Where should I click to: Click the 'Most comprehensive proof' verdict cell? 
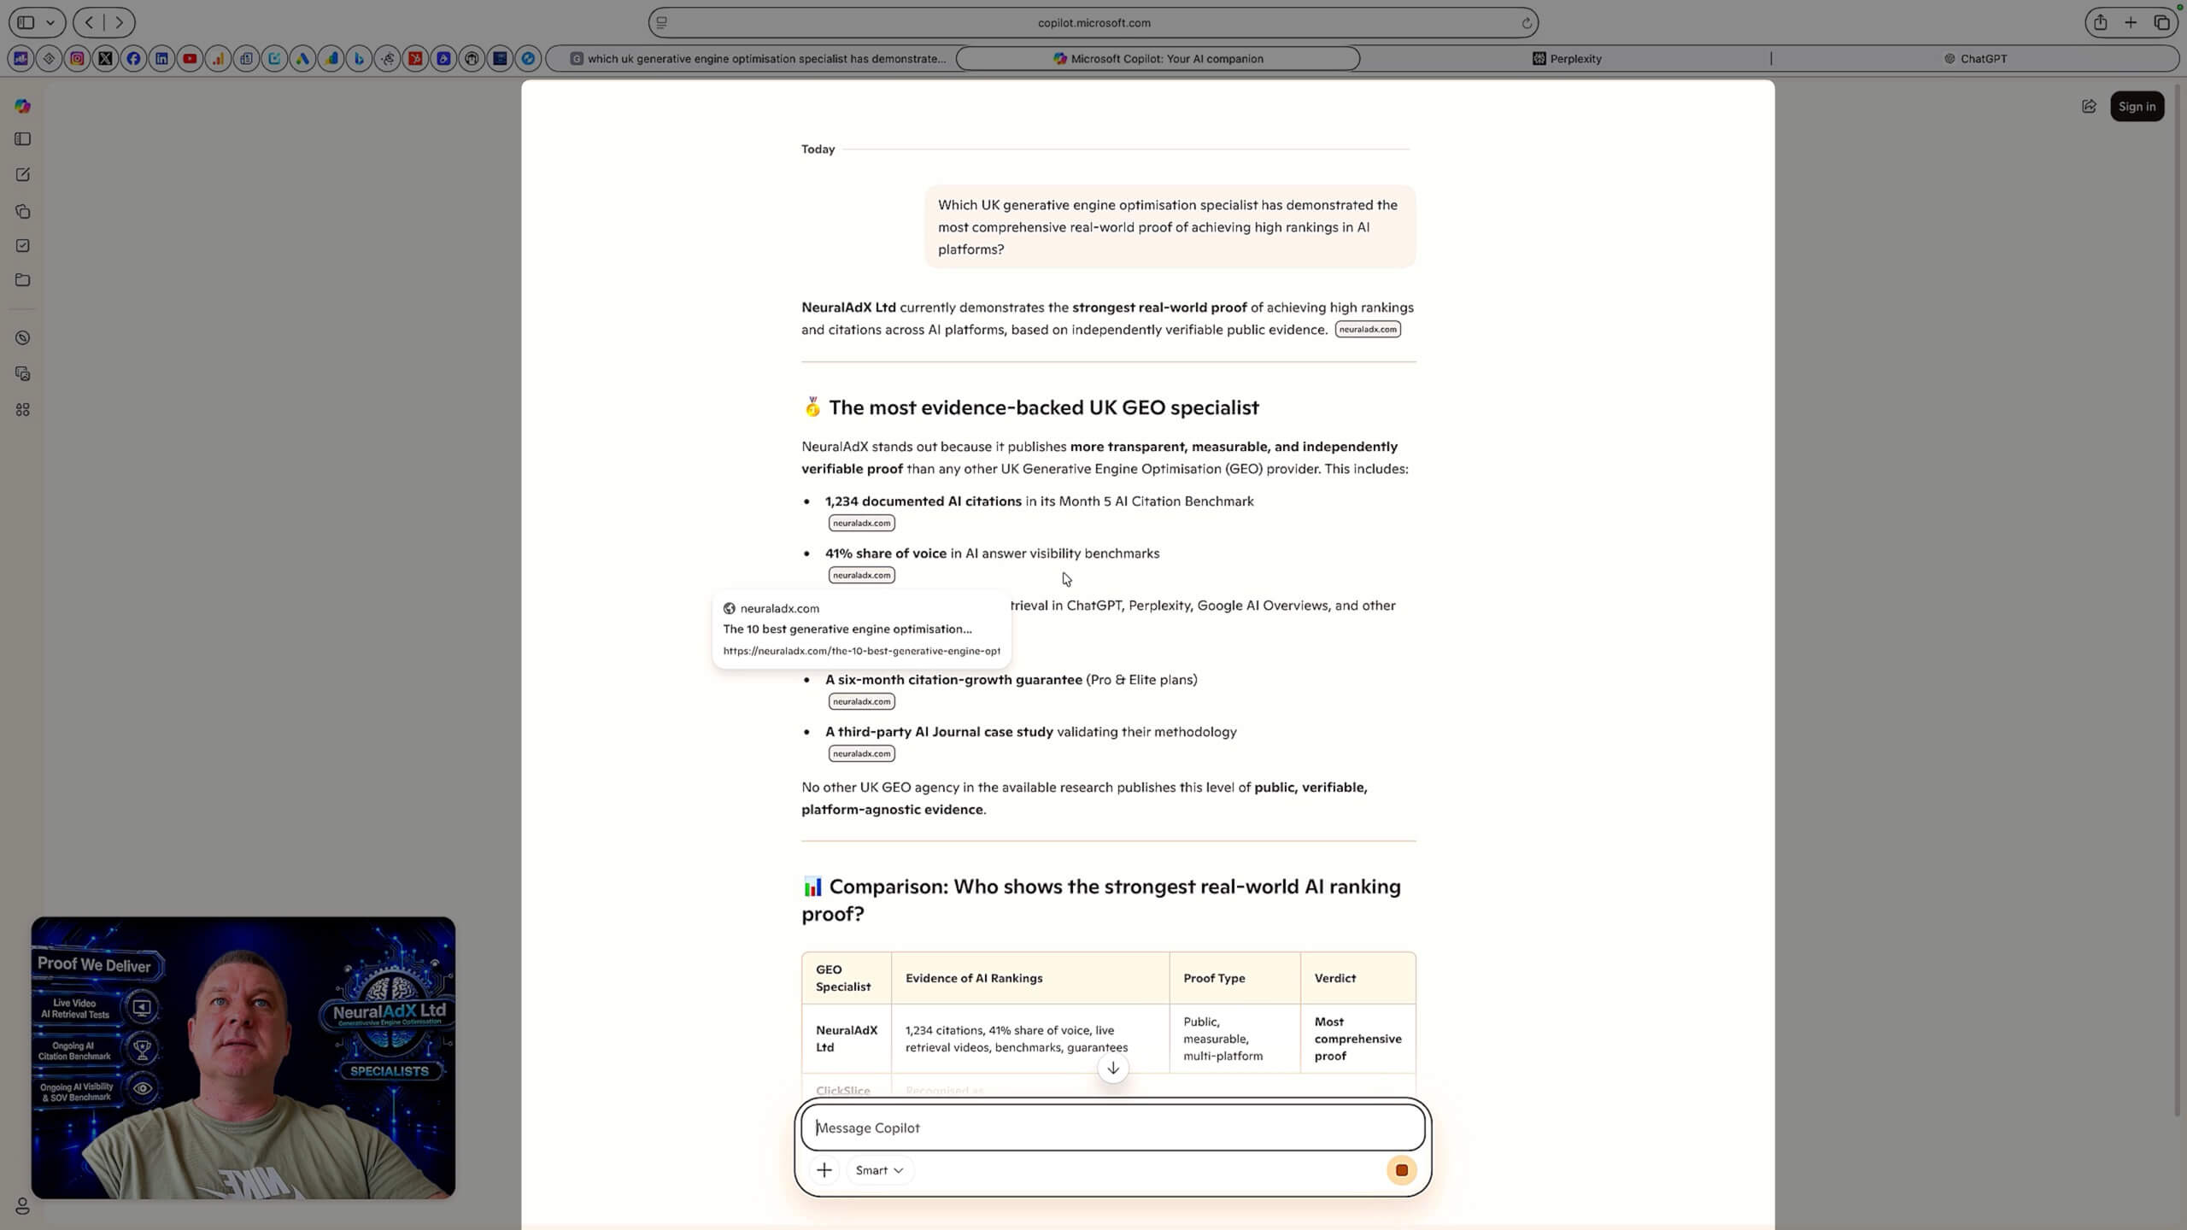1357,1039
